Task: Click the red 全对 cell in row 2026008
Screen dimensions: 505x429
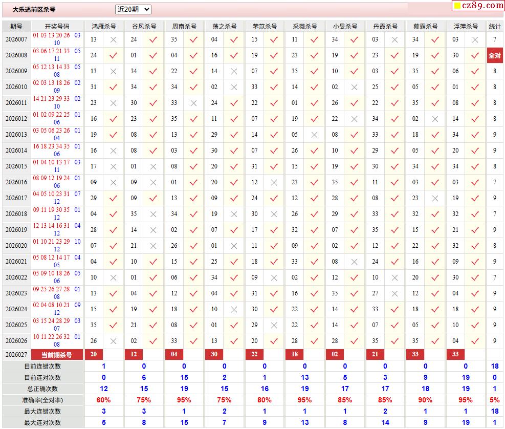Action: (495, 55)
